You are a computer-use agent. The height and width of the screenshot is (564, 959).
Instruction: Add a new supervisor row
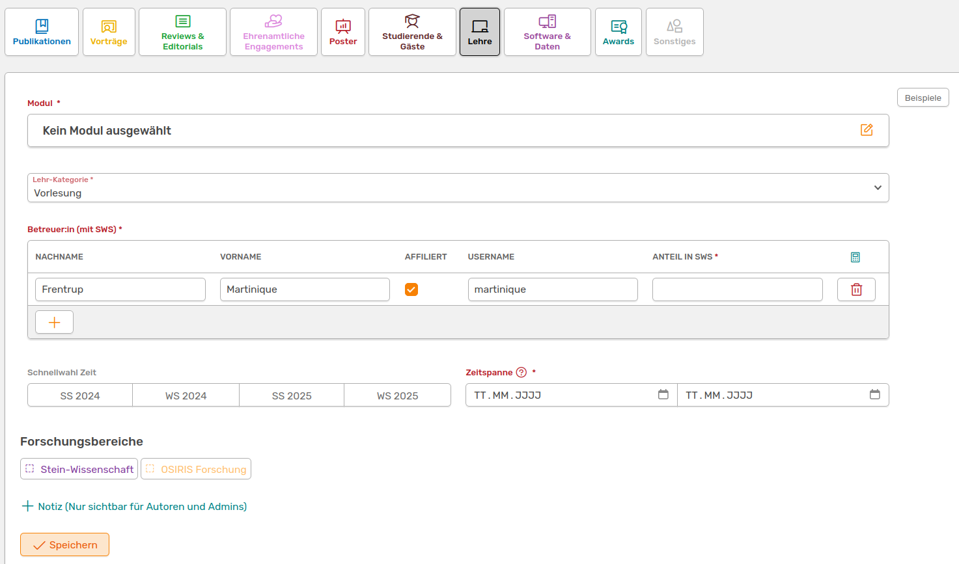click(54, 322)
